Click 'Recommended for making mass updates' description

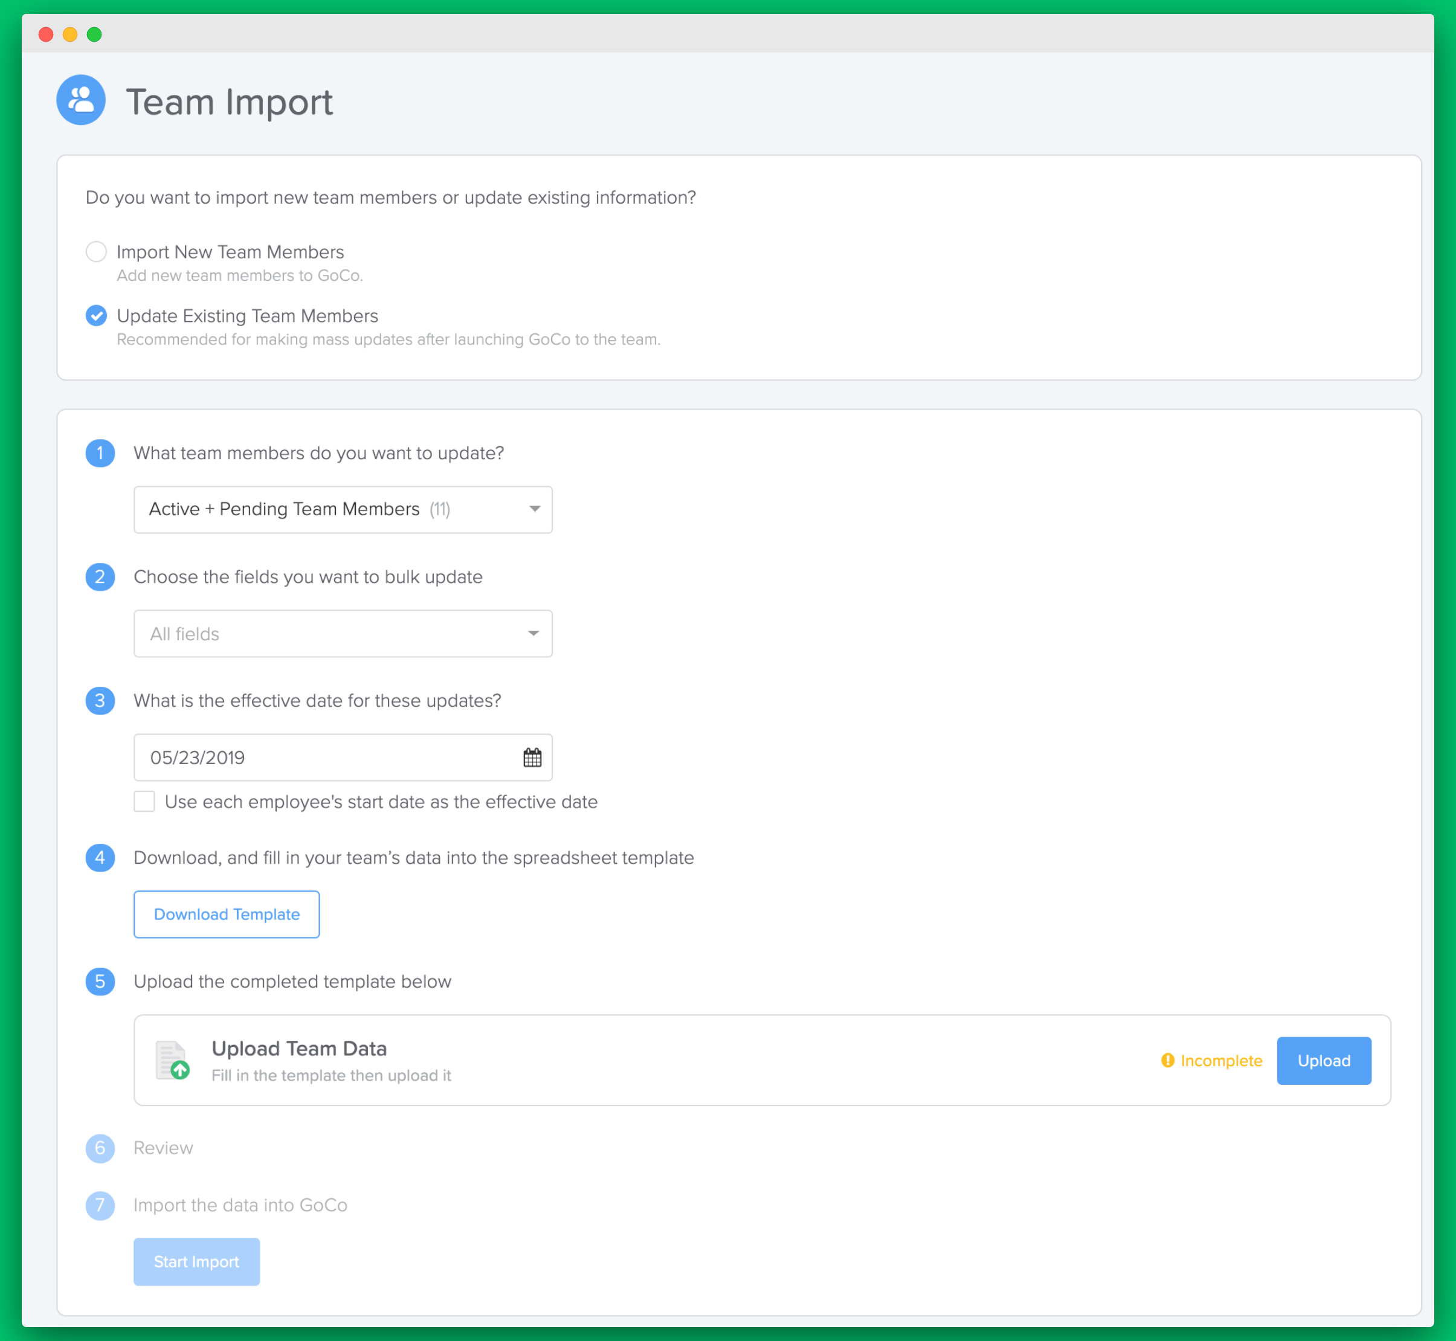388,339
